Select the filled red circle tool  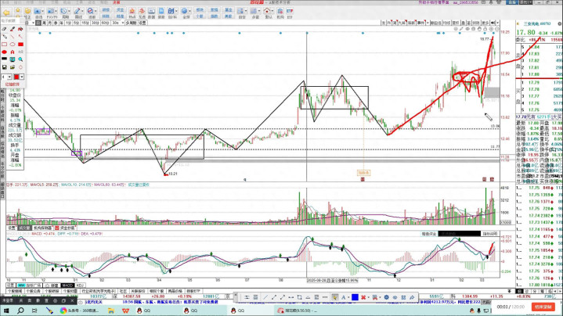tap(4, 52)
